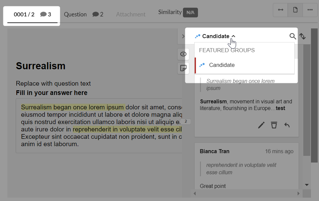Delete the Surrealism comment with trash icon
This screenshot has height=201, width=319.
274,125
